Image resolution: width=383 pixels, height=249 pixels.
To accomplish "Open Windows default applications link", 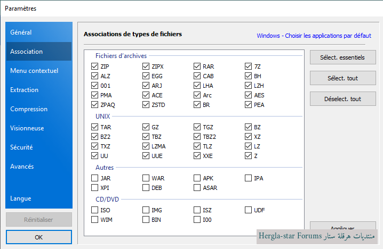I will pyautogui.click(x=314, y=36).
